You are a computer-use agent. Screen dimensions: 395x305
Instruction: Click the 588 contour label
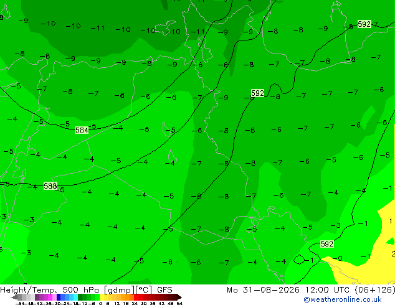[50, 185]
